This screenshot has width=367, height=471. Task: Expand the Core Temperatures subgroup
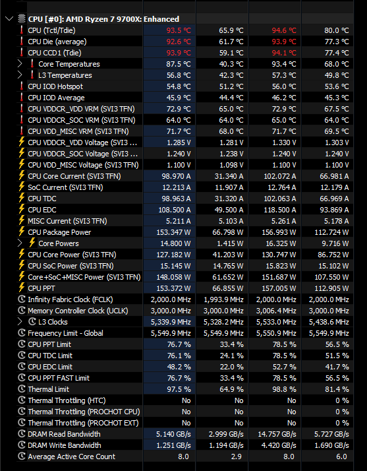coord(20,64)
